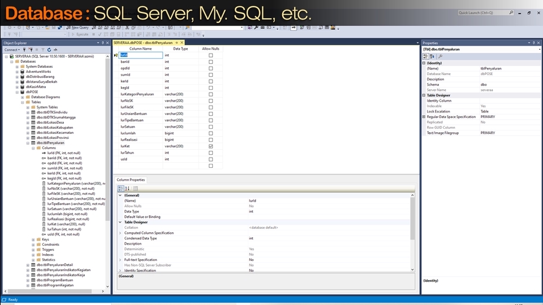The width and height of the screenshot is (543, 305).
Task: Toggle Allow Nulls for usId column
Action: click(210, 159)
